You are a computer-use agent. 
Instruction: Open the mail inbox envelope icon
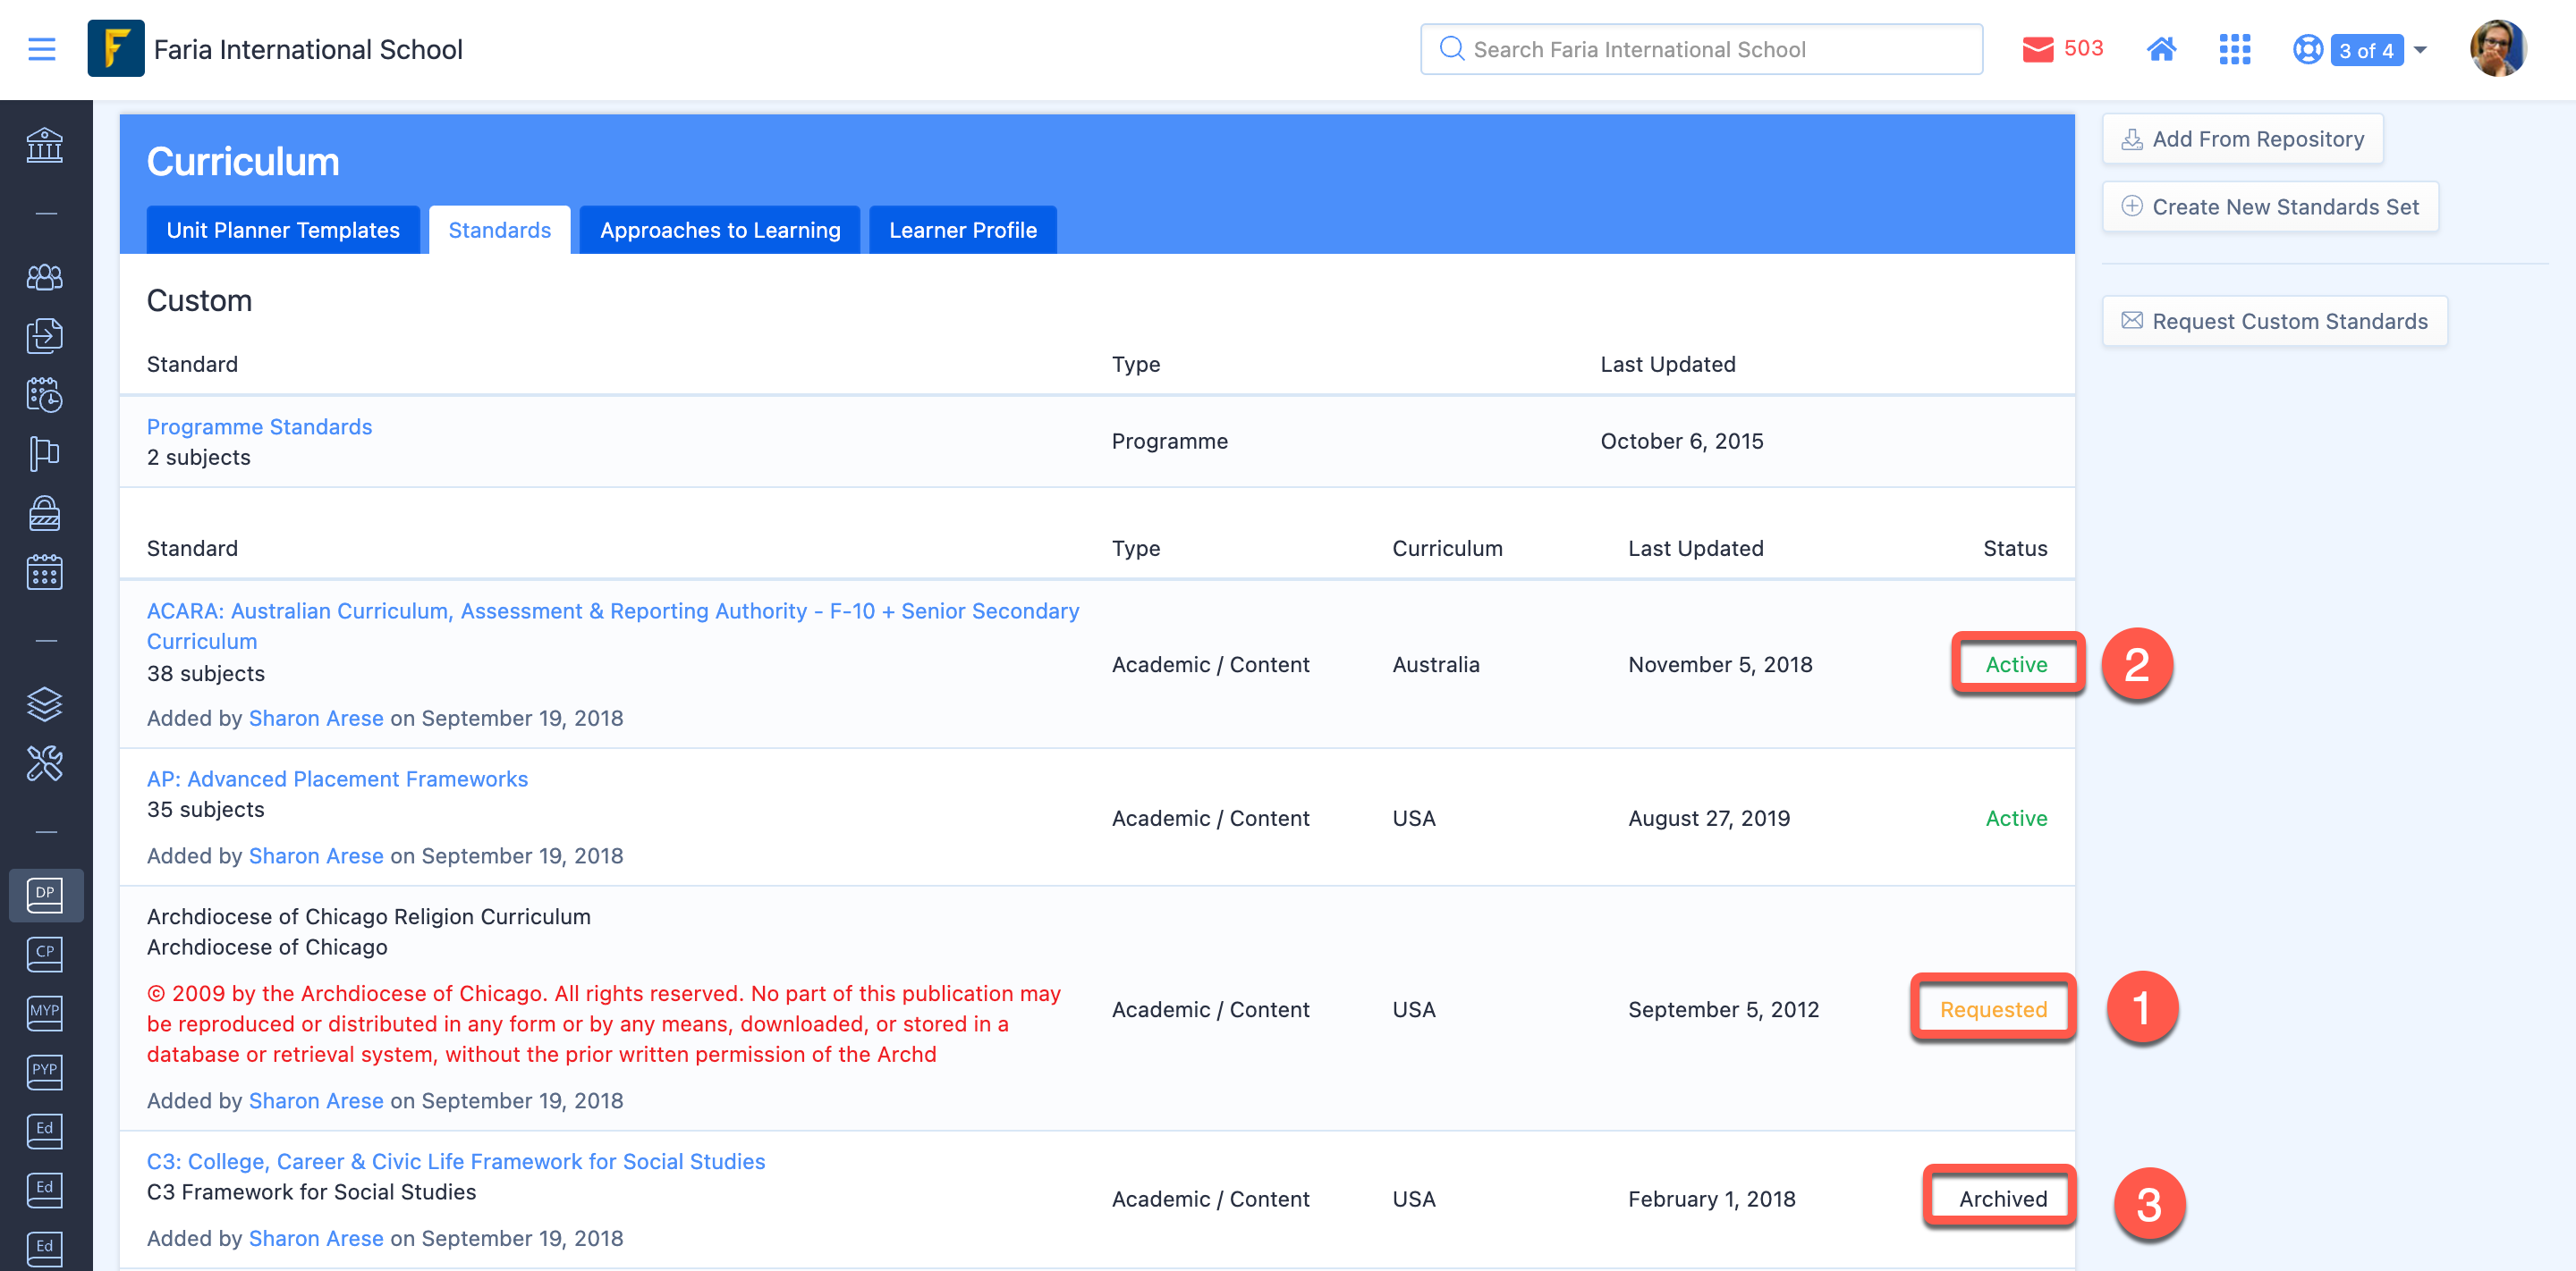coord(2037,49)
